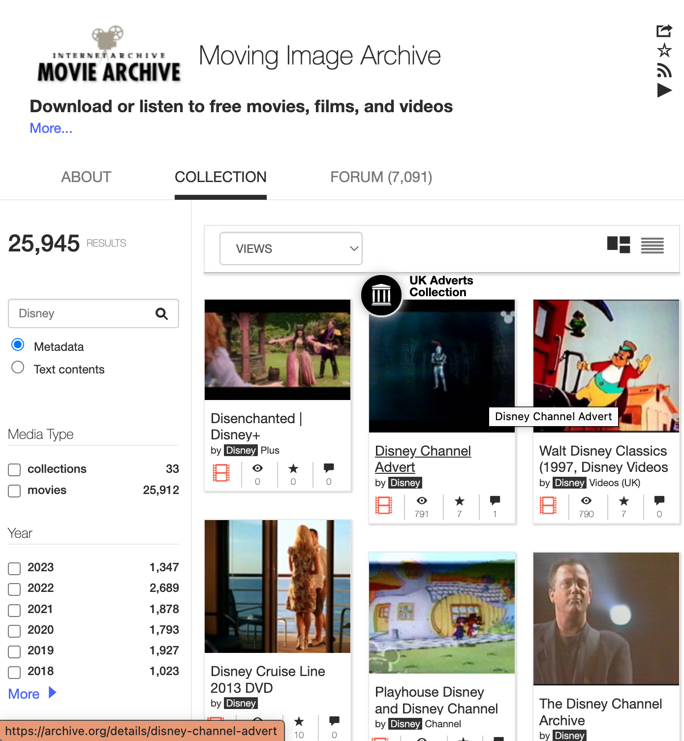Open the RSS feed icon
Viewport: 684px width, 741px height.
664,70
